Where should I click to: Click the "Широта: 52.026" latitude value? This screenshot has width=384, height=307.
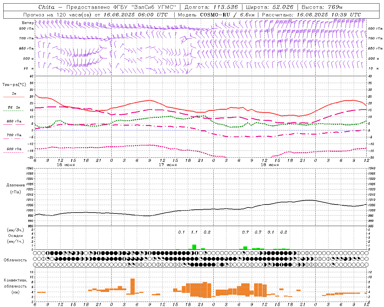269,7
